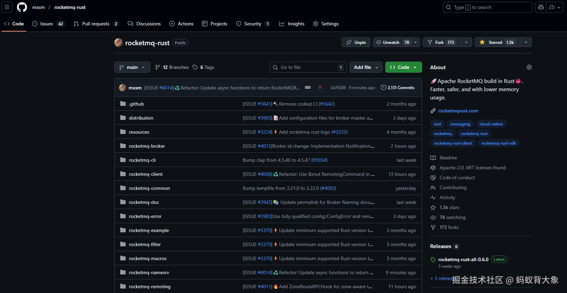567x293 pixels.
Task: Unpin the repository
Action: tap(356, 42)
